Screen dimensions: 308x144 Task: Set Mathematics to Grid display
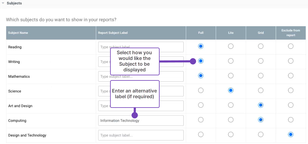(x=261, y=76)
